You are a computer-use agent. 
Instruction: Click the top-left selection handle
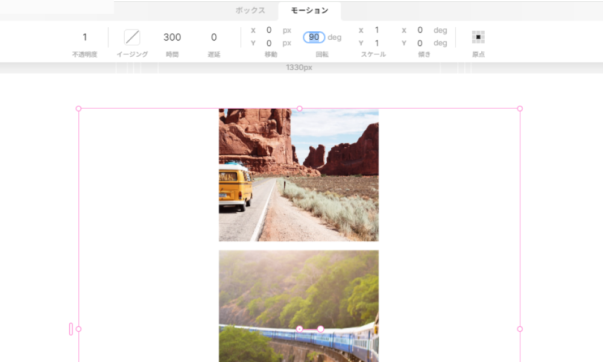click(x=78, y=109)
